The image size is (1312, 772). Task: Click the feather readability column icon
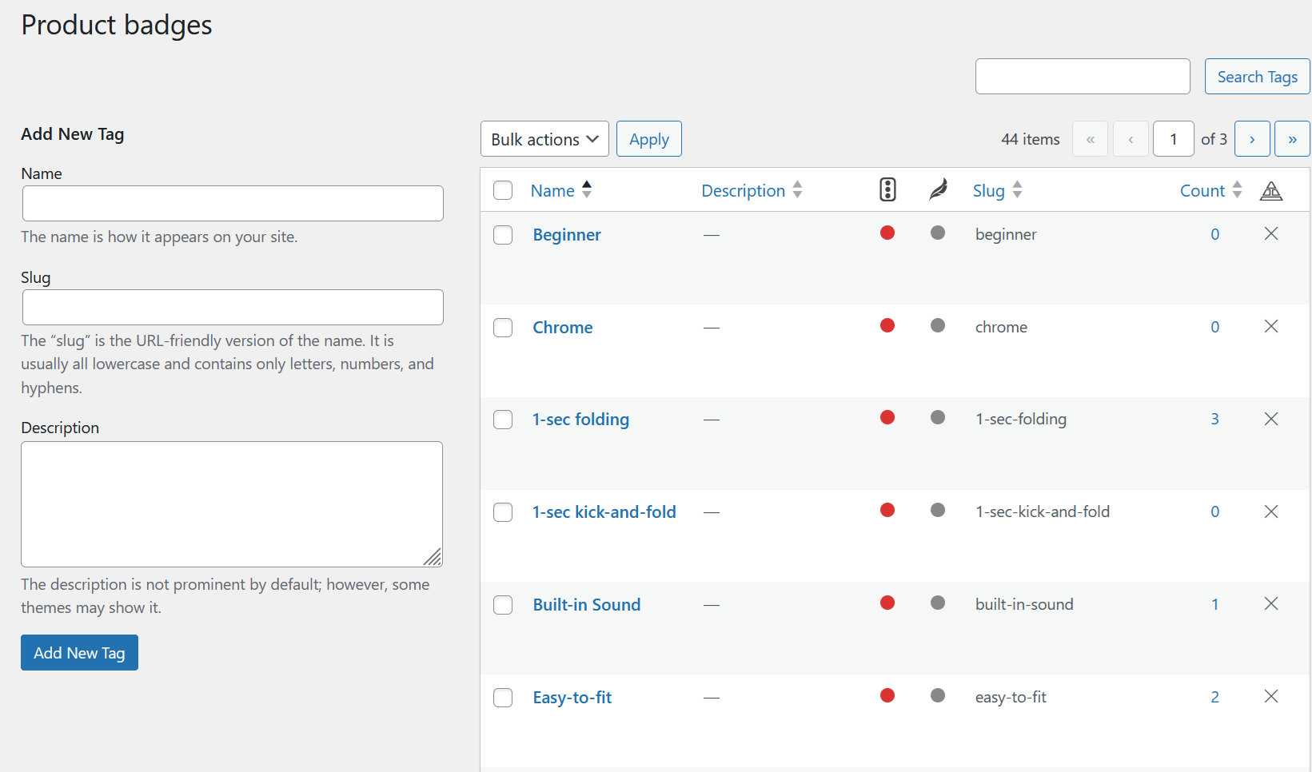coord(939,189)
